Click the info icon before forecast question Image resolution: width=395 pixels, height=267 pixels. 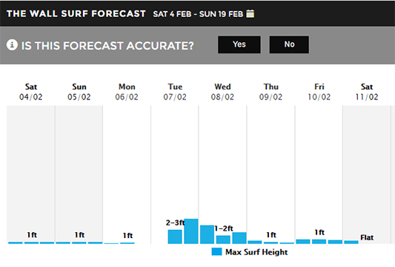[12, 45]
